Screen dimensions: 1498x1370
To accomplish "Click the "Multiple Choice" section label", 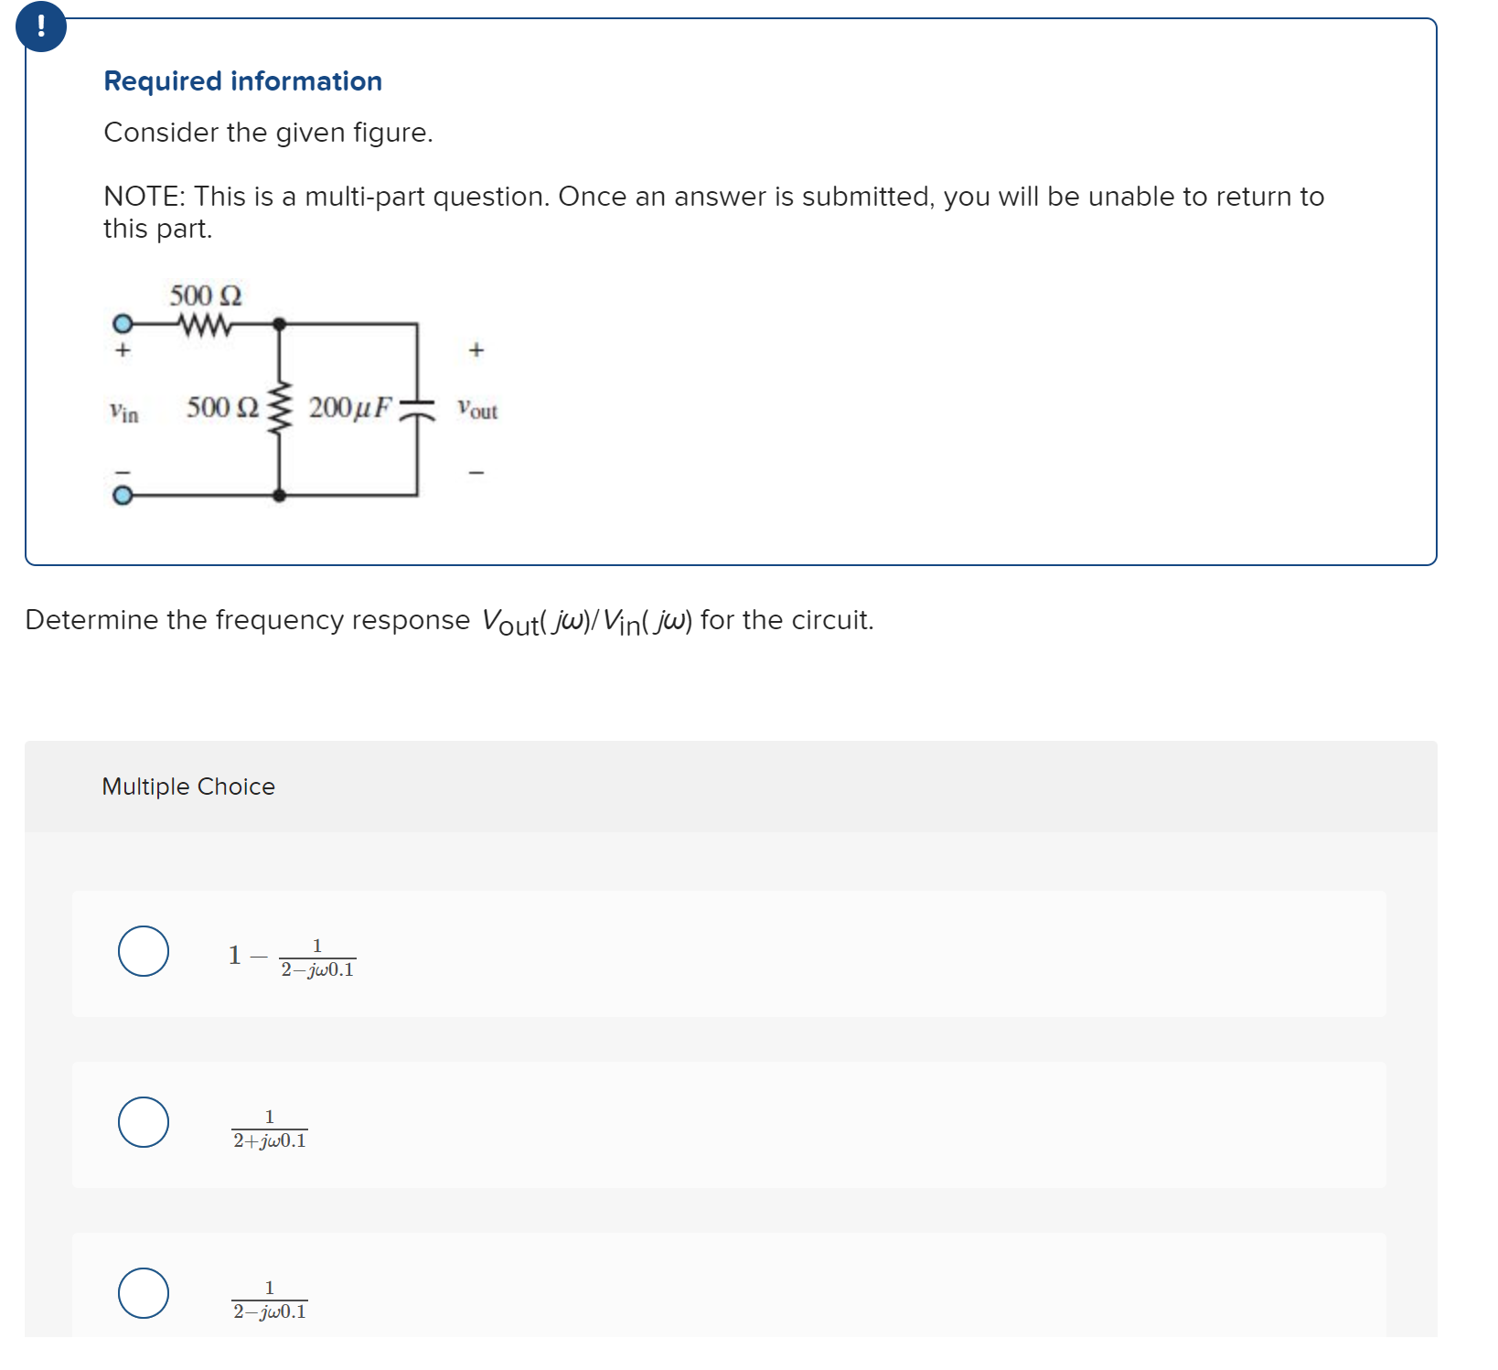I will tap(188, 787).
